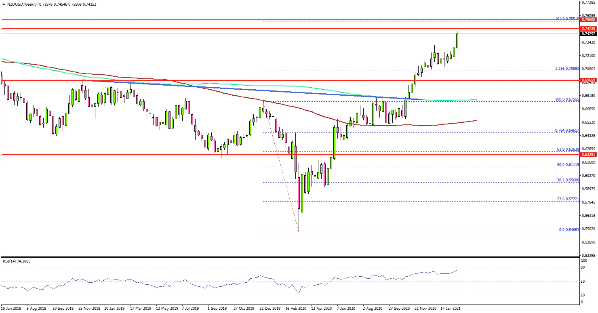Click the 0.0 0.54683 Fibonacci label
The width and height of the screenshot is (598, 313).
pyautogui.click(x=569, y=230)
